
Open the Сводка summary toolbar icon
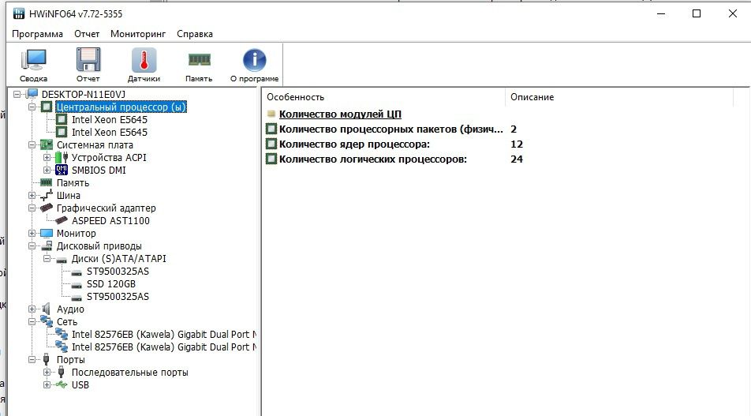33,60
